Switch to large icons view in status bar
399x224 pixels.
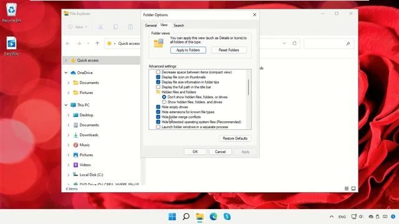point(353,189)
